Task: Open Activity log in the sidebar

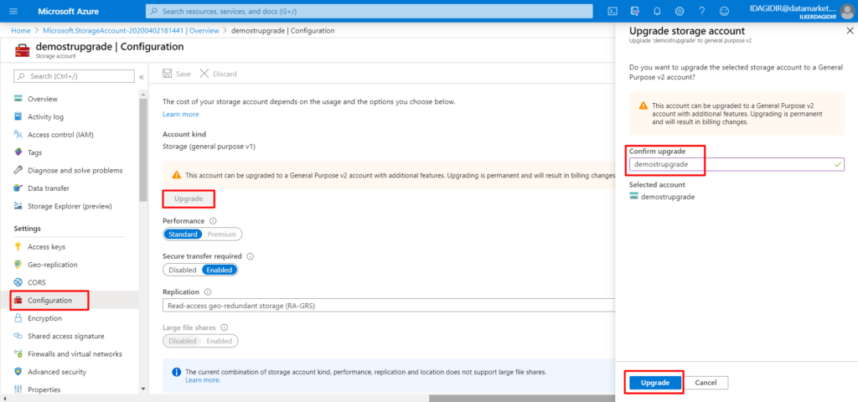Action: pos(46,117)
